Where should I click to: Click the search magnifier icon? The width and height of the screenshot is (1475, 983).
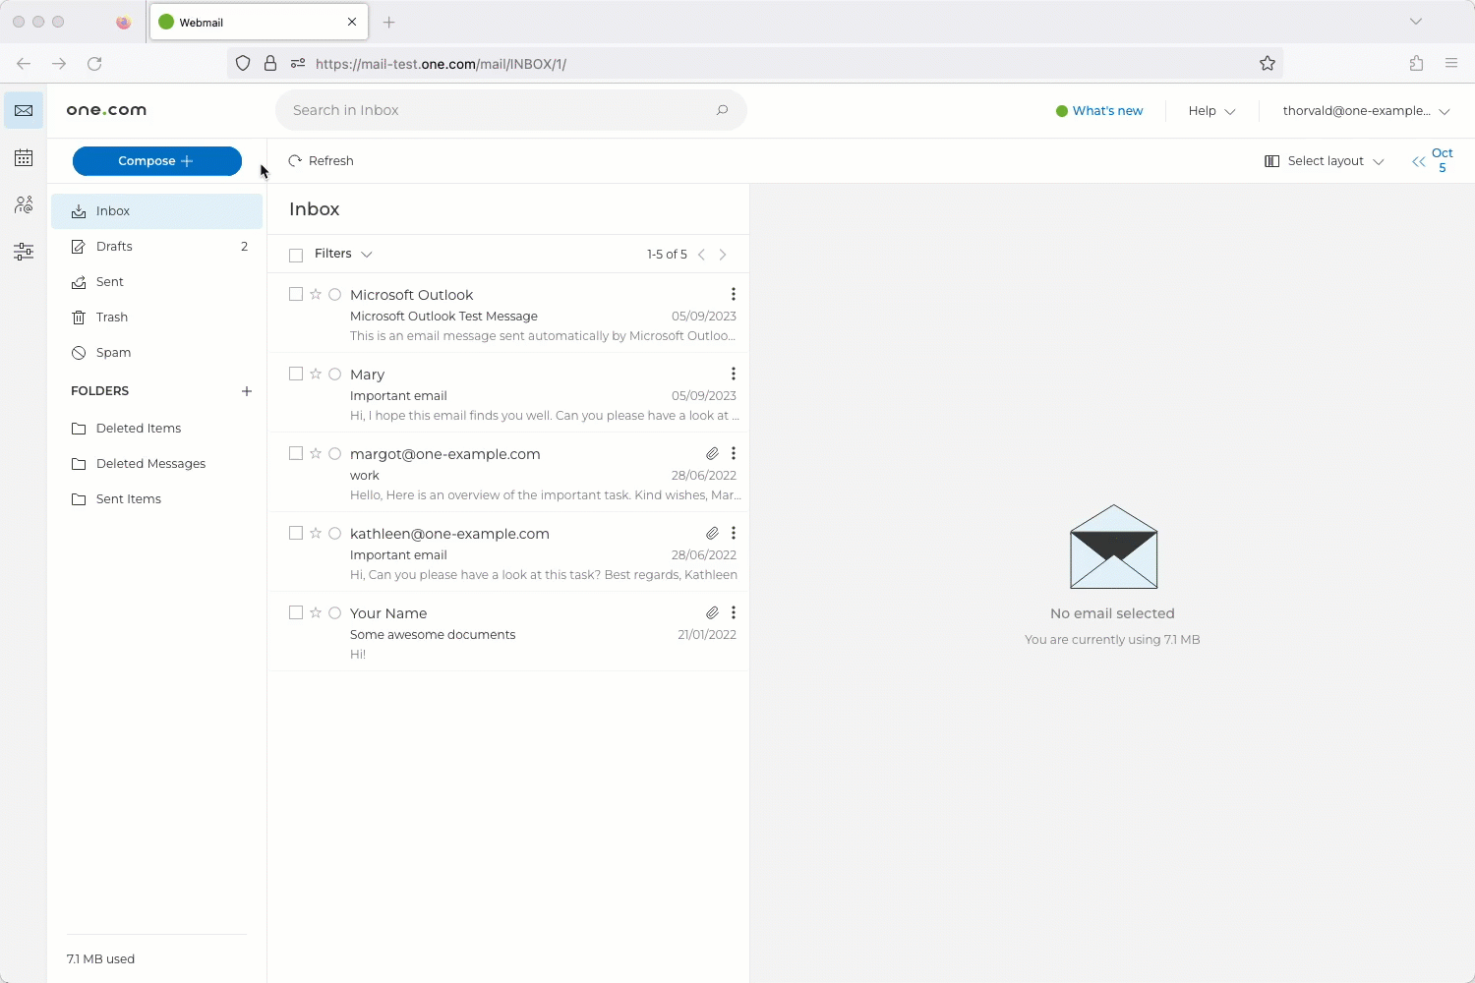(x=723, y=110)
